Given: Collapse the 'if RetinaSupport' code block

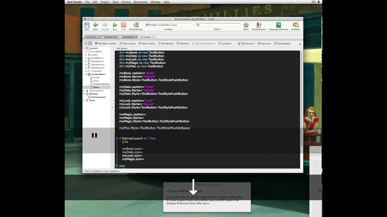Looking at the screenshot, I should click(117, 138).
